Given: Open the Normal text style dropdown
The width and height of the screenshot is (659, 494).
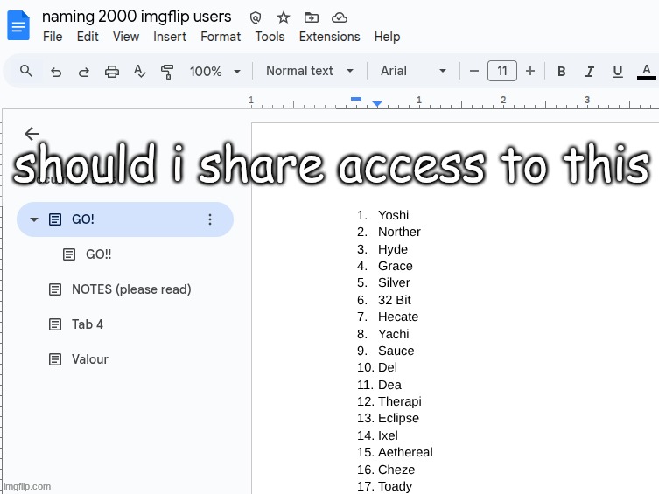Looking at the screenshot, I should point(310,71).
